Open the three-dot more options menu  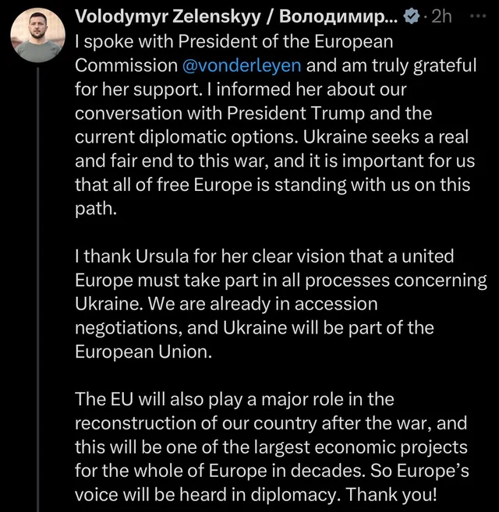click(478, 16)
